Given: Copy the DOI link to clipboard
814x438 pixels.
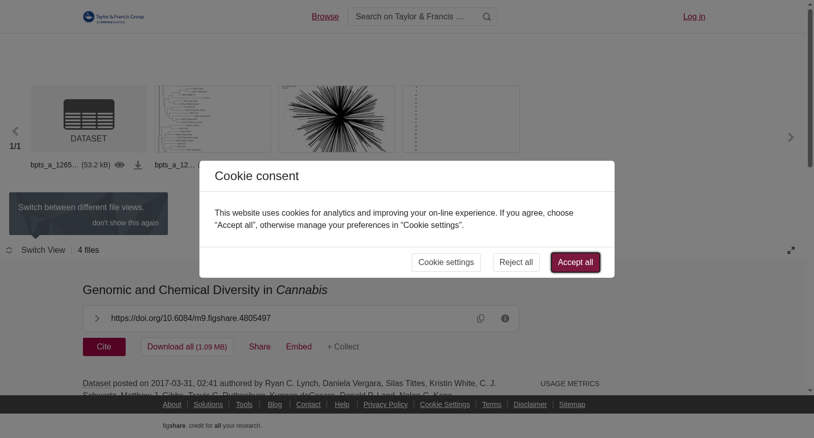Looking at the screenshot, I should pyautogui.click(x=481, y=318).
